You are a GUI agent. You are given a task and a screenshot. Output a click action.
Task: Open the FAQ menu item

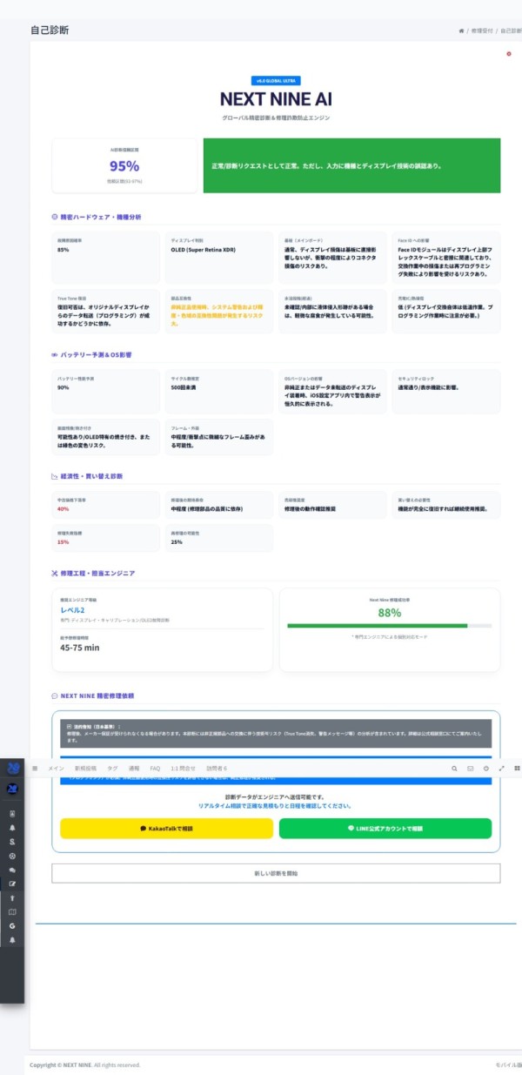tap(155, 769)
